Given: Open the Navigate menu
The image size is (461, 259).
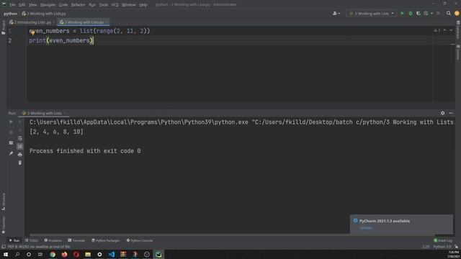Looking at the screenshot, I should pos(48,5).
